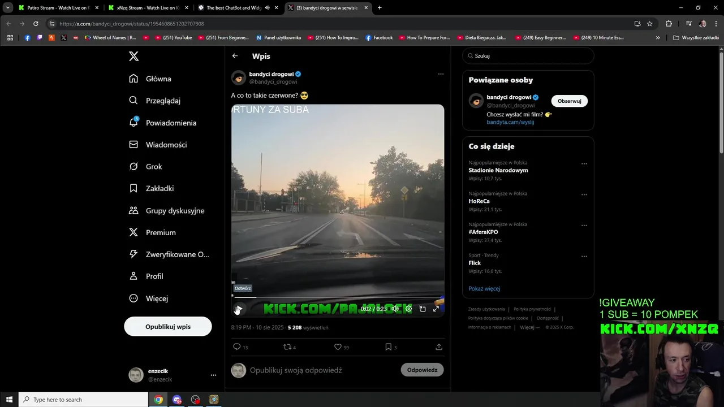This screenshot has height=407, width=724.
Task: Open video settings gear
Action: (408, 309)
